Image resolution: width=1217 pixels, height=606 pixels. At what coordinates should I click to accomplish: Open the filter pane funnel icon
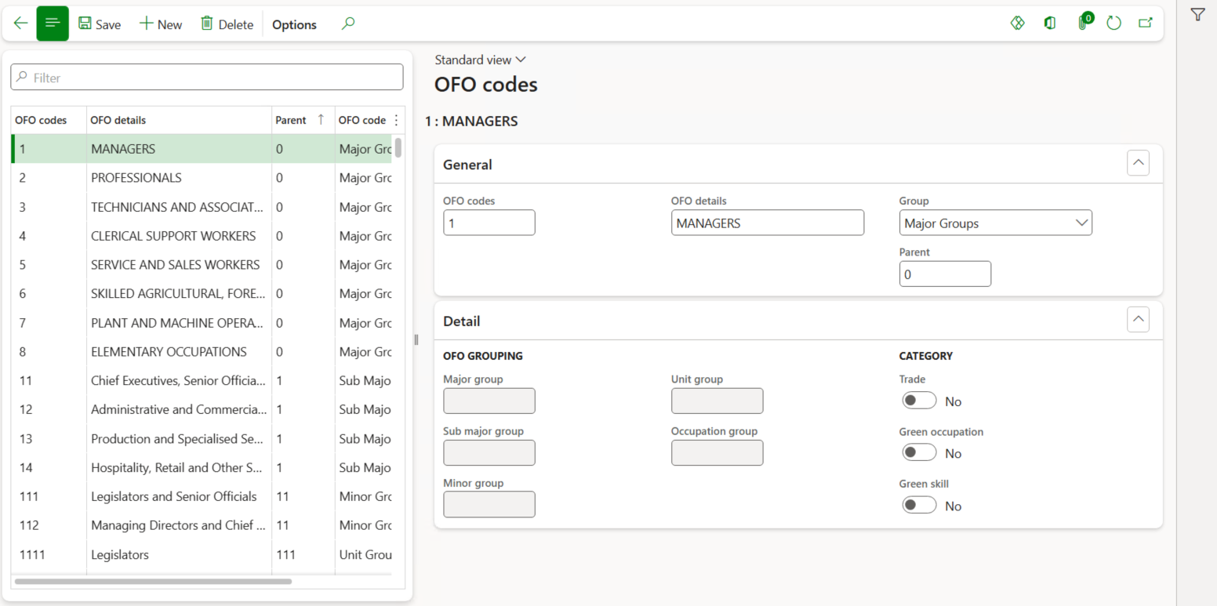coord(1197,14)
